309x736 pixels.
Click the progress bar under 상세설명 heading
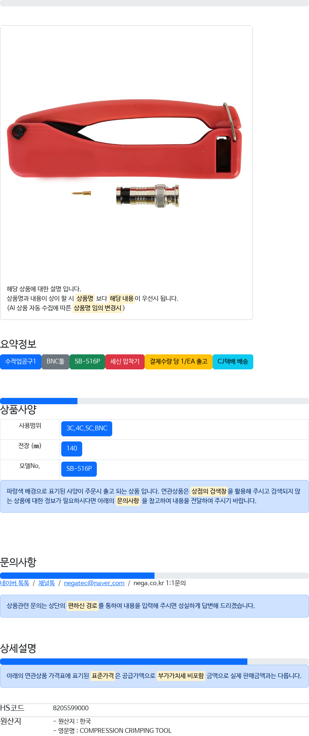tap(154, 662)
